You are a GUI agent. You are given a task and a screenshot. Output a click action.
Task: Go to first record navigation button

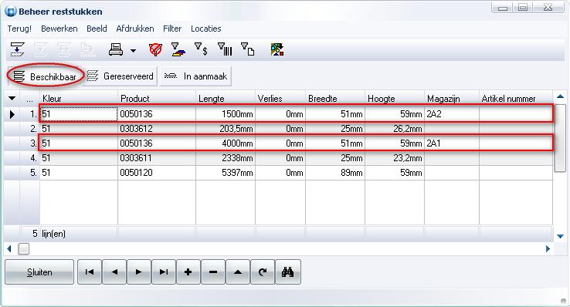coord(90,272)
